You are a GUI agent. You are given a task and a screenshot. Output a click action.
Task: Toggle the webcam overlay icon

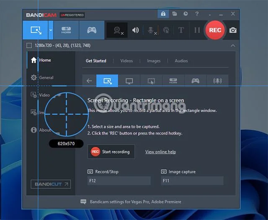point(117,30)
